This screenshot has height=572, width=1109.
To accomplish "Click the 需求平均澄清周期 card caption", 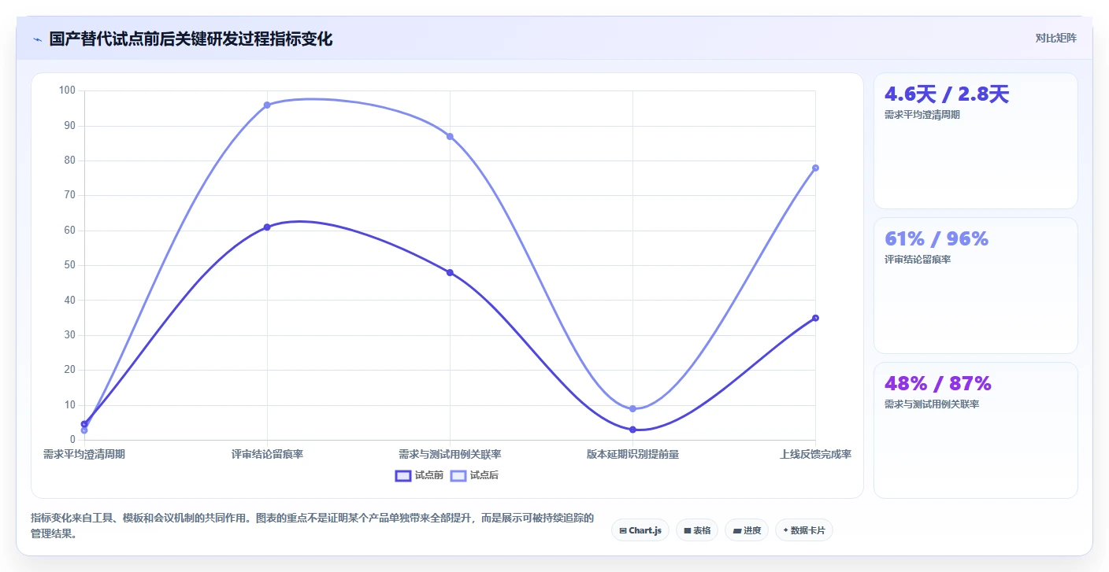I will pos(922,114).
